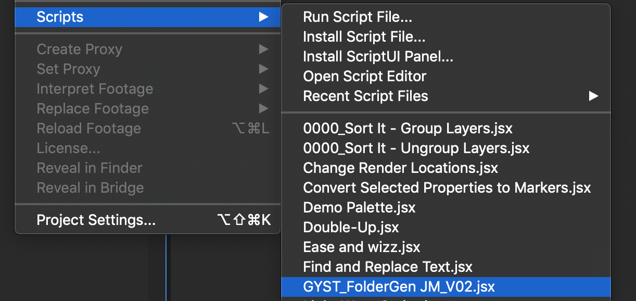Image resolution: width=636 pixels, height=301 pixels.
Task: Click the disabled Reload Footage item
Action: 148,129
